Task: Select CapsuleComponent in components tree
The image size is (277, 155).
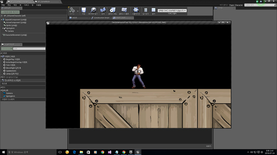Action: point(16,20)
